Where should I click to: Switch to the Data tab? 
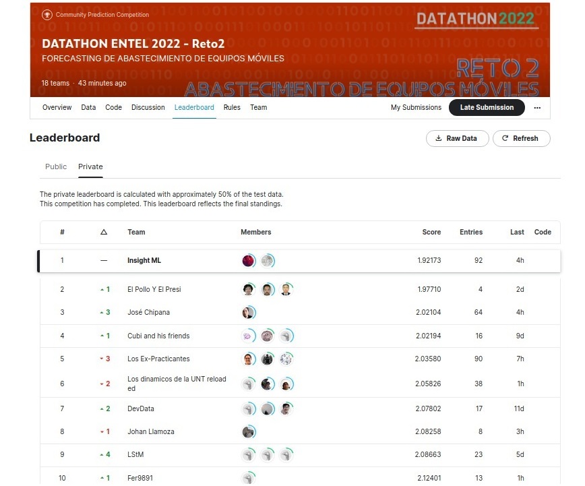pyautogui.click(x=88, y=107)
